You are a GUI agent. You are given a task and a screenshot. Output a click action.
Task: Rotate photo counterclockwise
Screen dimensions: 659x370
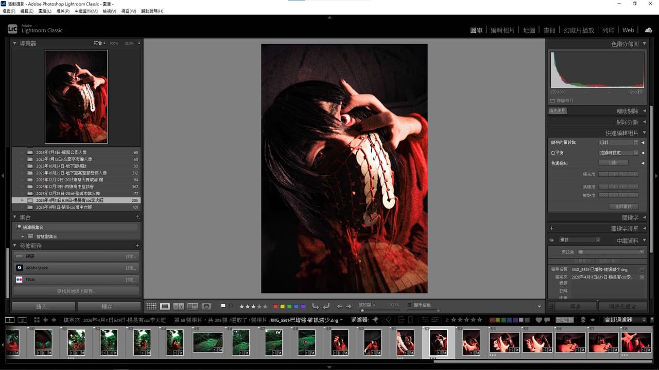(x=315, y=306)
